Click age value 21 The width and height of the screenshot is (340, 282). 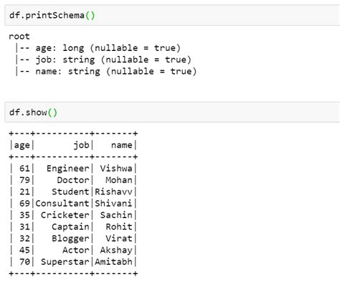[24, 192]
